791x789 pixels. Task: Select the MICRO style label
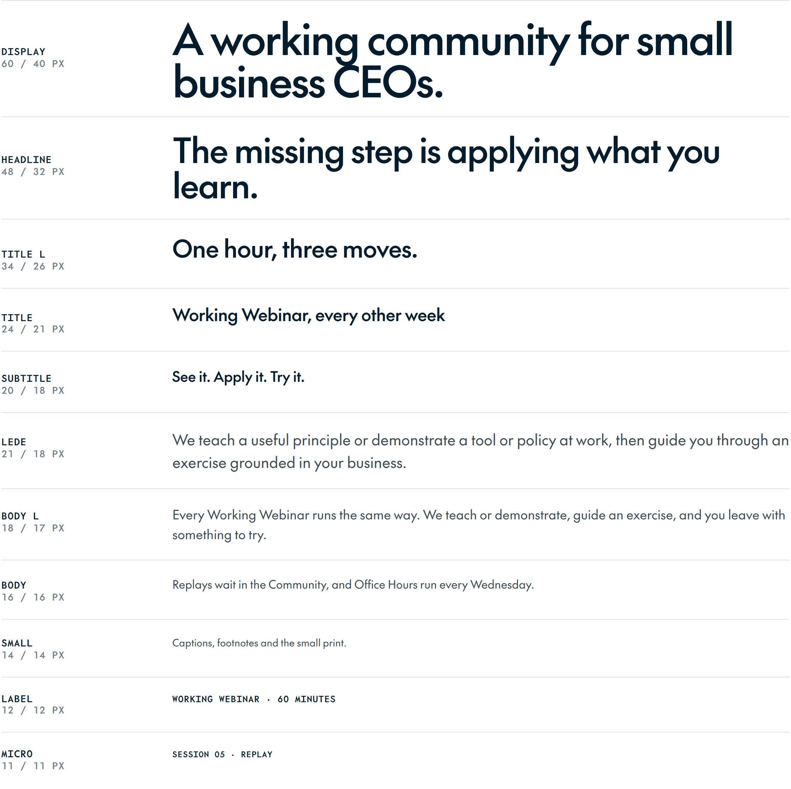17,754
